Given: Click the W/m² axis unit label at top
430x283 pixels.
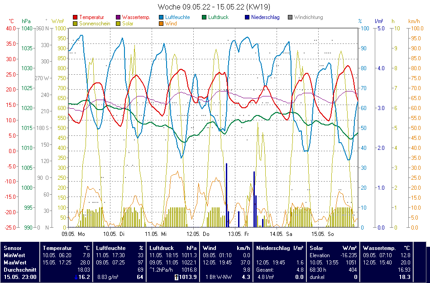Looking at the screenshot, I should click(x=57, y=21).
